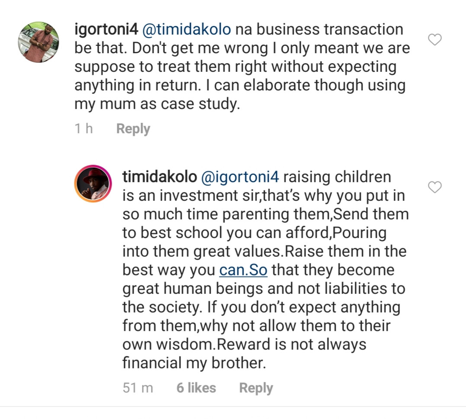
Task: Select the phrase "my mum as case study"
Action: pyautogui.click(x=157, y=104)
